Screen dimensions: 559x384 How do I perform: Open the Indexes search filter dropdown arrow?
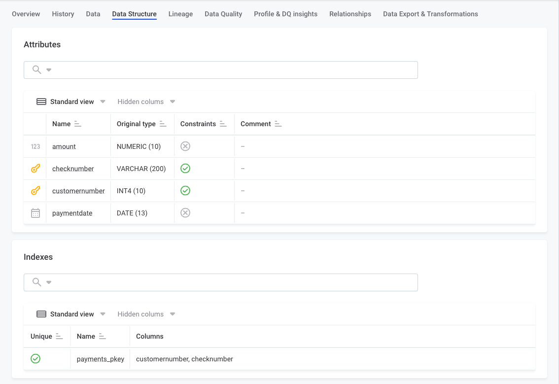click(49, 282)
